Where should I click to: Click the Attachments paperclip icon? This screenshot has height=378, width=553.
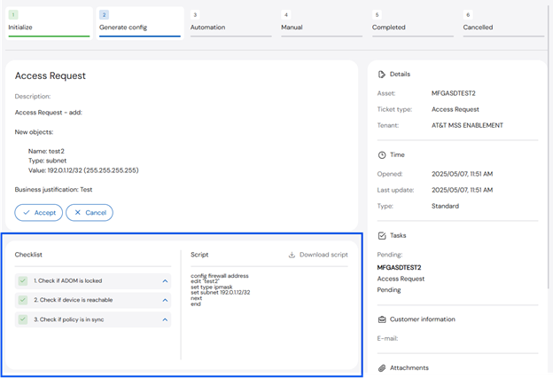pyautogui.click(x=382, y=368)
